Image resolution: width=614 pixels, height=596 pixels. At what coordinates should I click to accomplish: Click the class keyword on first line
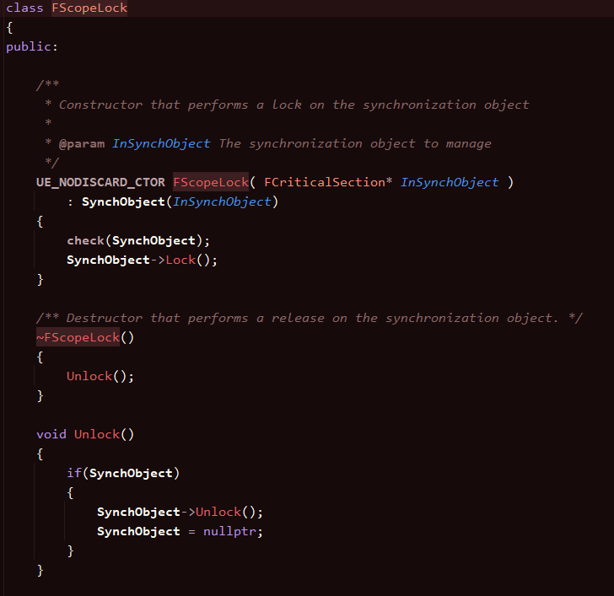(24, 8)
